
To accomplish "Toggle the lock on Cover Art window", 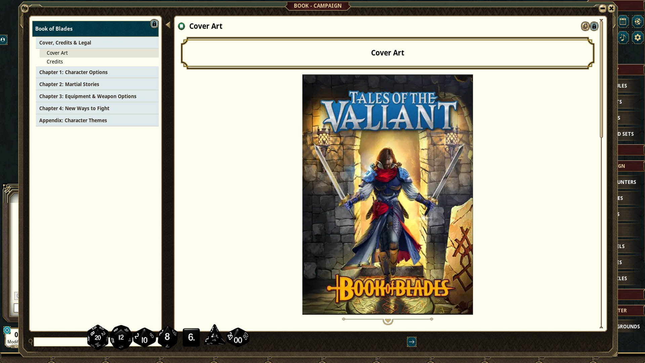I will click(594, 26).
